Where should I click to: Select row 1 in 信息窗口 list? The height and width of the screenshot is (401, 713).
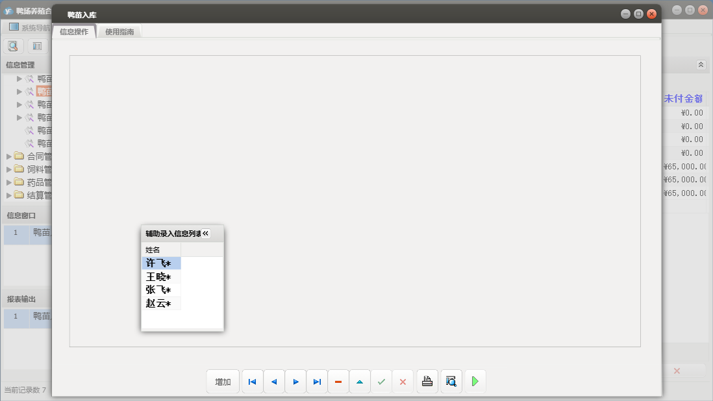[28, 234]
